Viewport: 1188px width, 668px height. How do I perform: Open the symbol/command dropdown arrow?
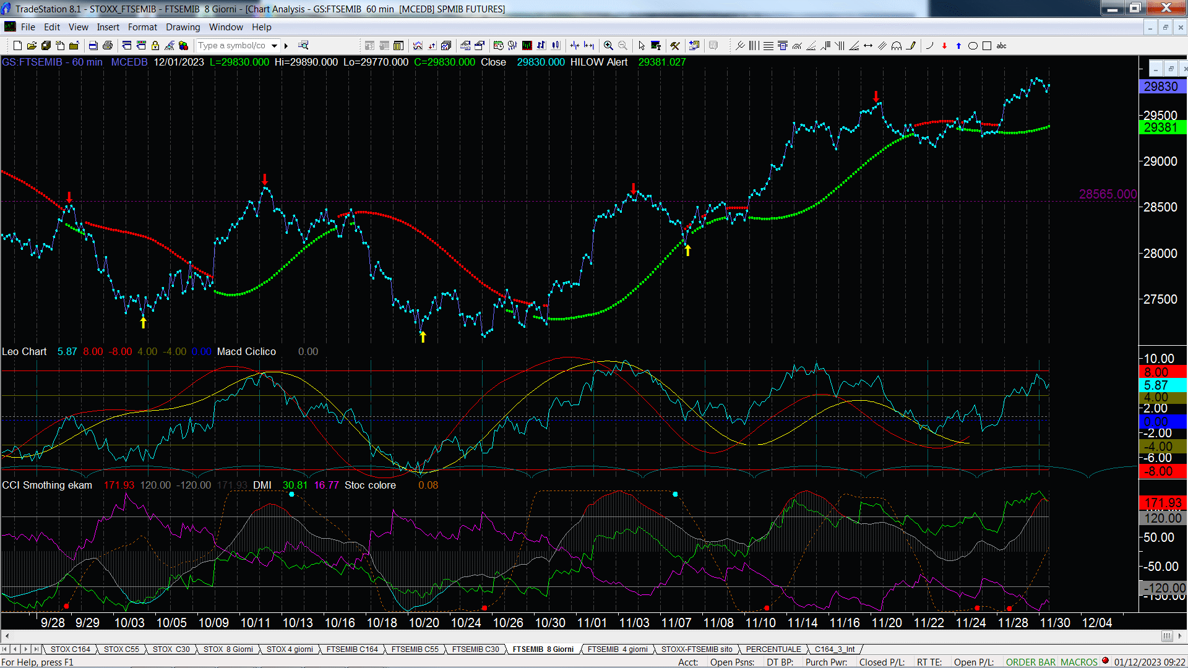(275, 46)
